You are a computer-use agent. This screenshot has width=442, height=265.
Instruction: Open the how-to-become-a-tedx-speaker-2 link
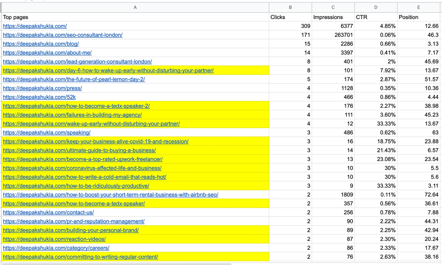(x=76, y=106)
